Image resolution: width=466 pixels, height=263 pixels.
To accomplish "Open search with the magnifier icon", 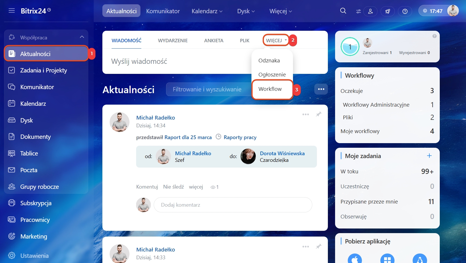I will (x=343, y=11).
